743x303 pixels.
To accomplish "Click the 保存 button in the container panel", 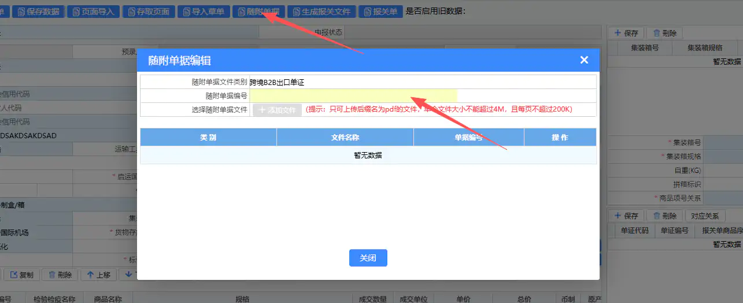I will tap(626, 34).
